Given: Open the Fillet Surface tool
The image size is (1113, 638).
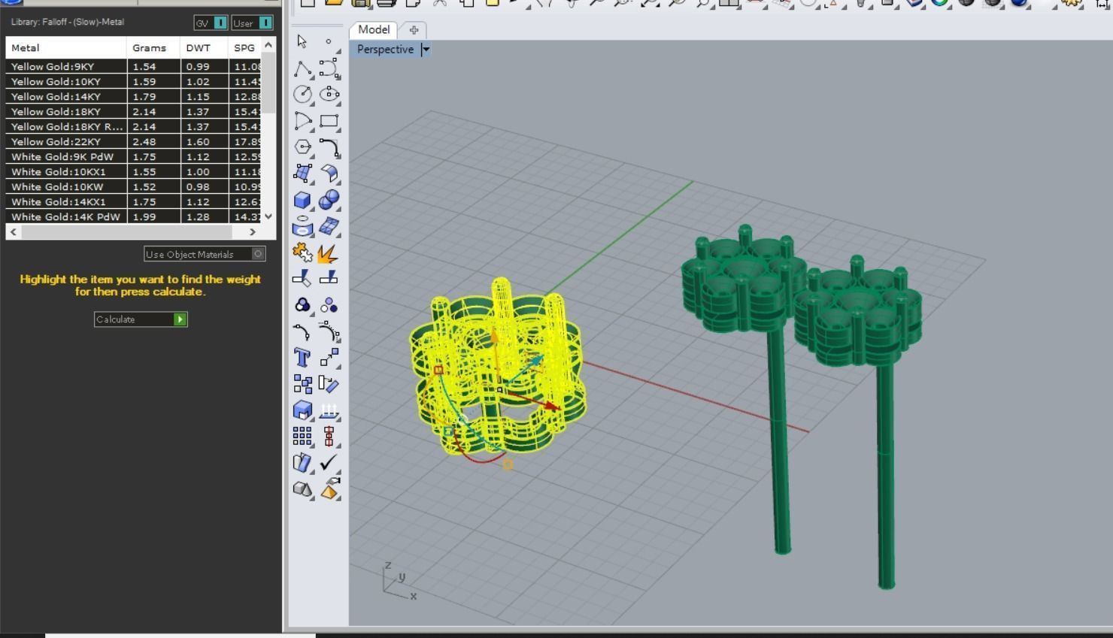Looking at the screenshot, I should [329, 174].
